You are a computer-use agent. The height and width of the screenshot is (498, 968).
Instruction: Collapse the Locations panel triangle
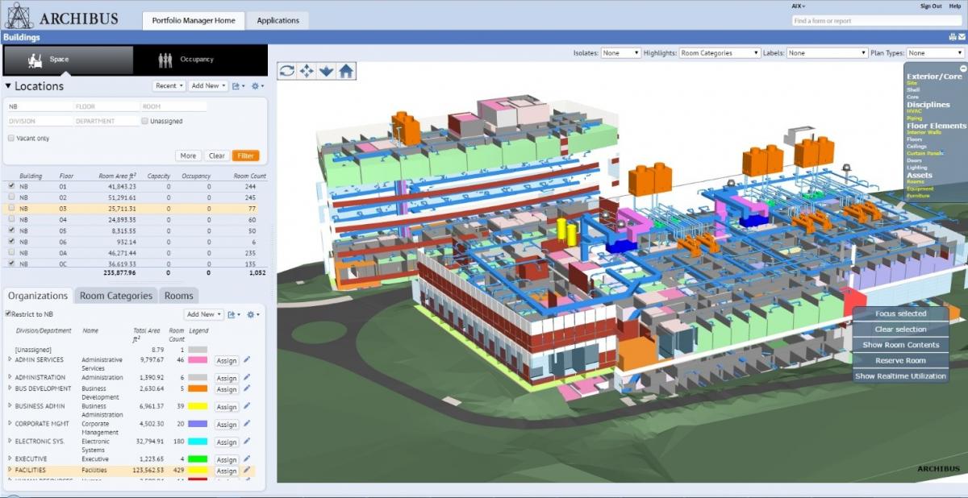point(8,86)
